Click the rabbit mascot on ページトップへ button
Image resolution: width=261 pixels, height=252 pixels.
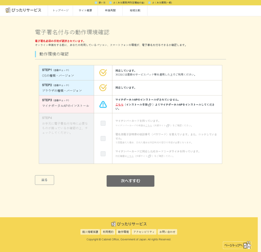[247, 245]
